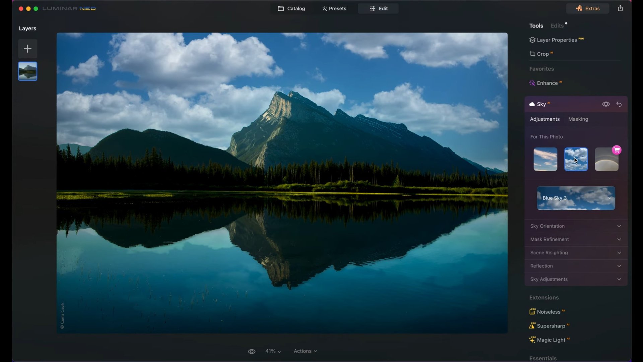Expand the Scene Relighting section
643x362 pixels.
575,252
